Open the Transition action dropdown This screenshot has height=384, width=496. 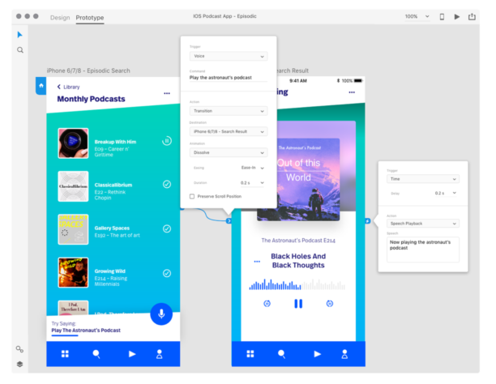[x=229, y=111]
